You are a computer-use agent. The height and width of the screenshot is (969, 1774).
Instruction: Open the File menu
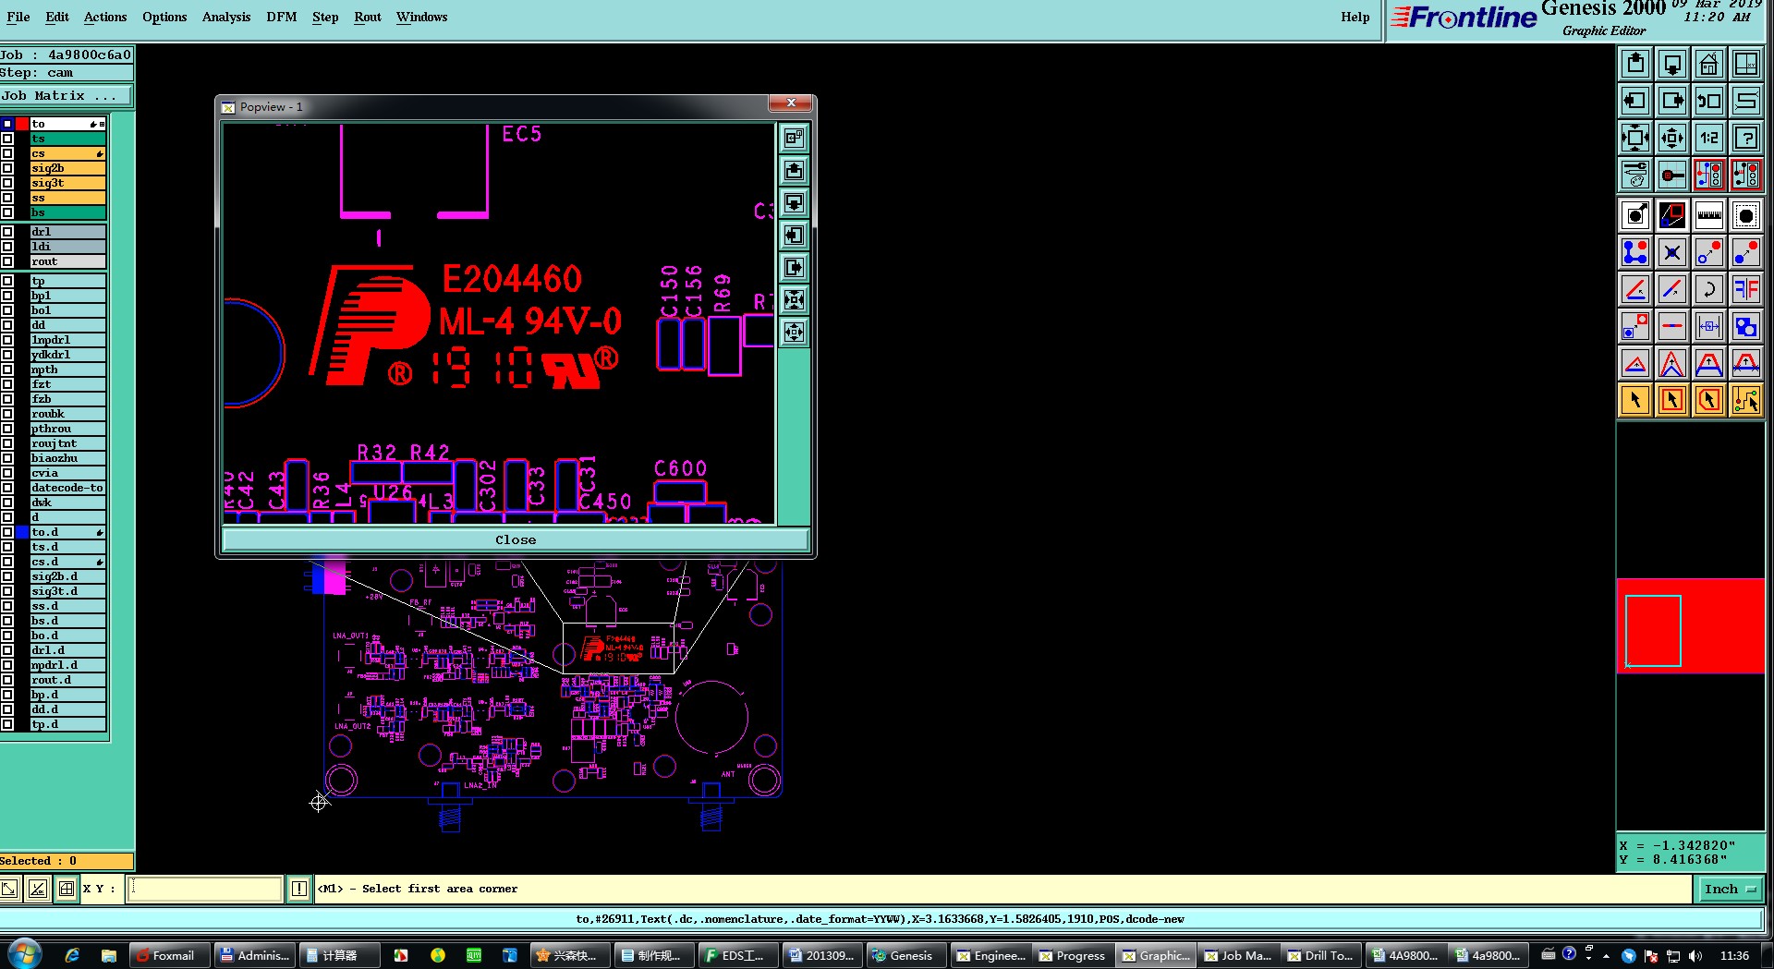coord(18,17)
